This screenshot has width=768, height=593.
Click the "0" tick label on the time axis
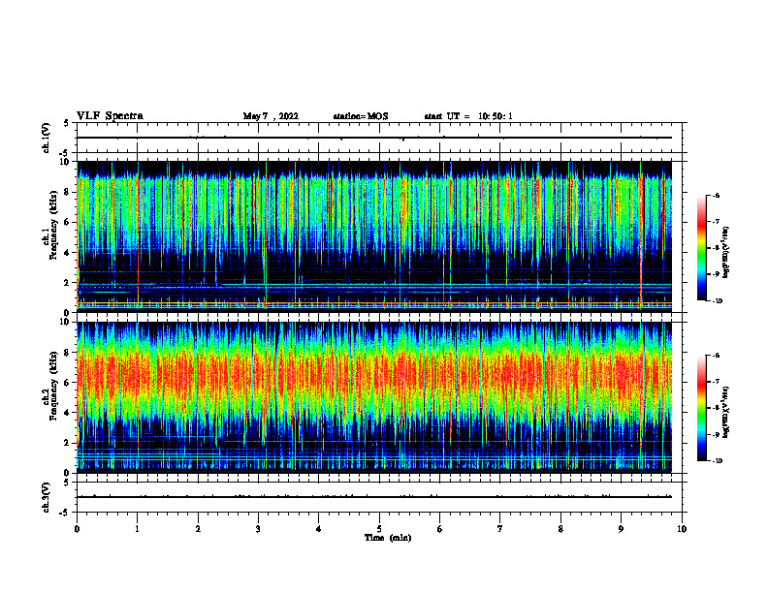77,529
